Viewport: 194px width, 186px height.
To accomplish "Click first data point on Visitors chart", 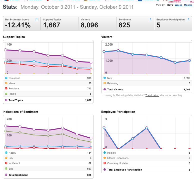I will click(104, 52).
